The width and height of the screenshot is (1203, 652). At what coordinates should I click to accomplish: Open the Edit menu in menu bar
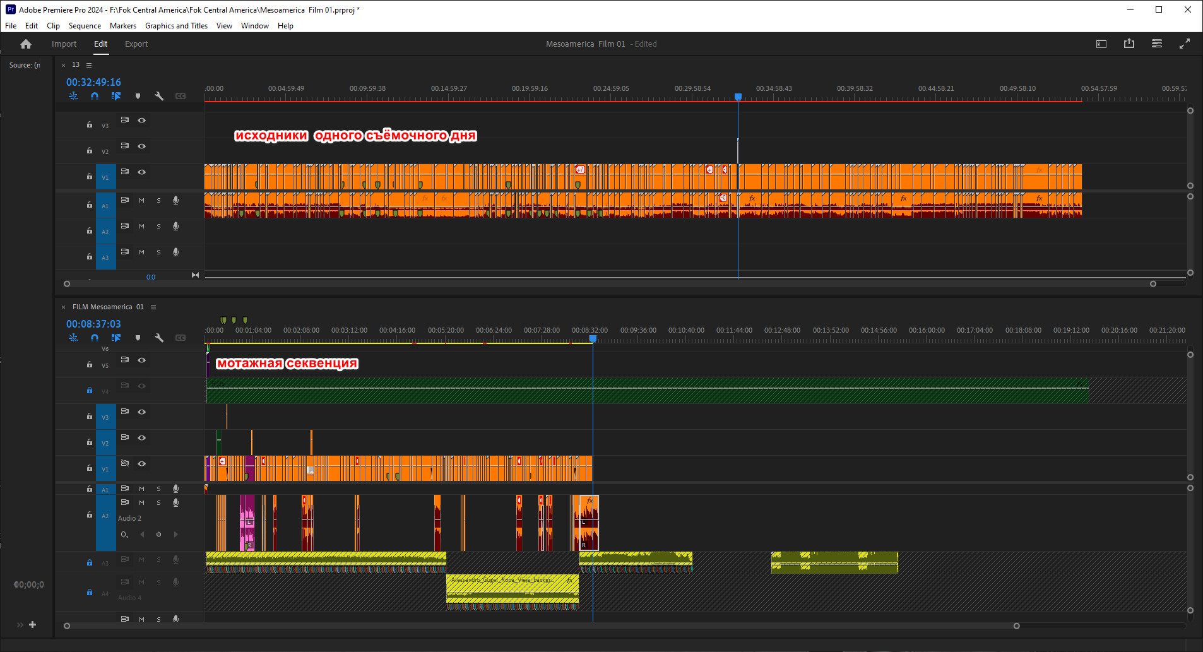point(32,26)
